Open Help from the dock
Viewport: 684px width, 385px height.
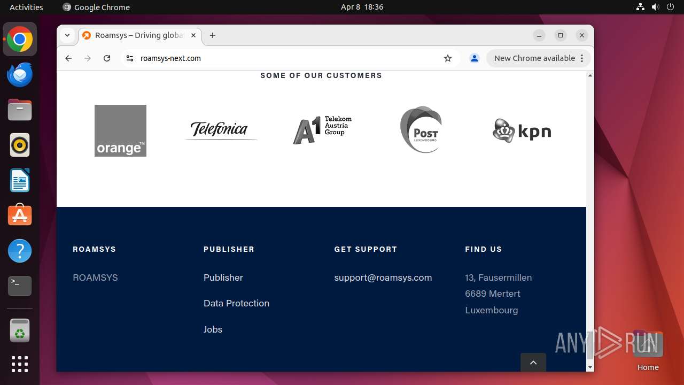20,251
